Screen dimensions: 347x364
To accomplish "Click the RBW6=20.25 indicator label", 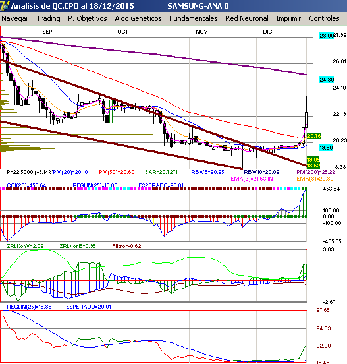I will pos(207,172).
